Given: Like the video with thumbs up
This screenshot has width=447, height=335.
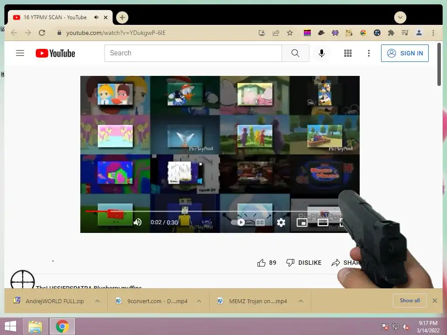Looking at the screenshot, I should [267, 263].
